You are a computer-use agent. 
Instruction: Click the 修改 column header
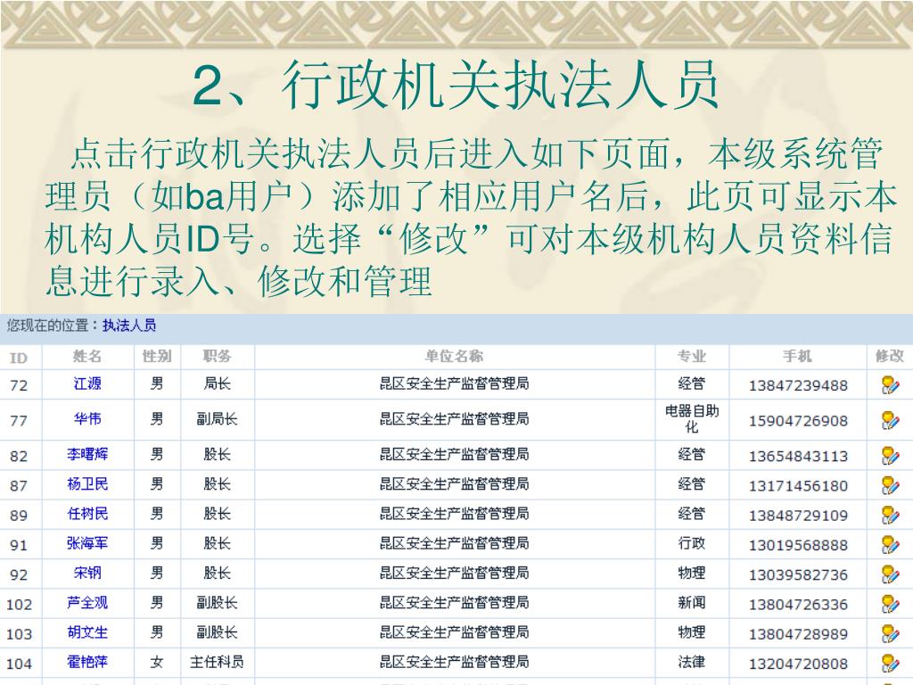point(890,357)
